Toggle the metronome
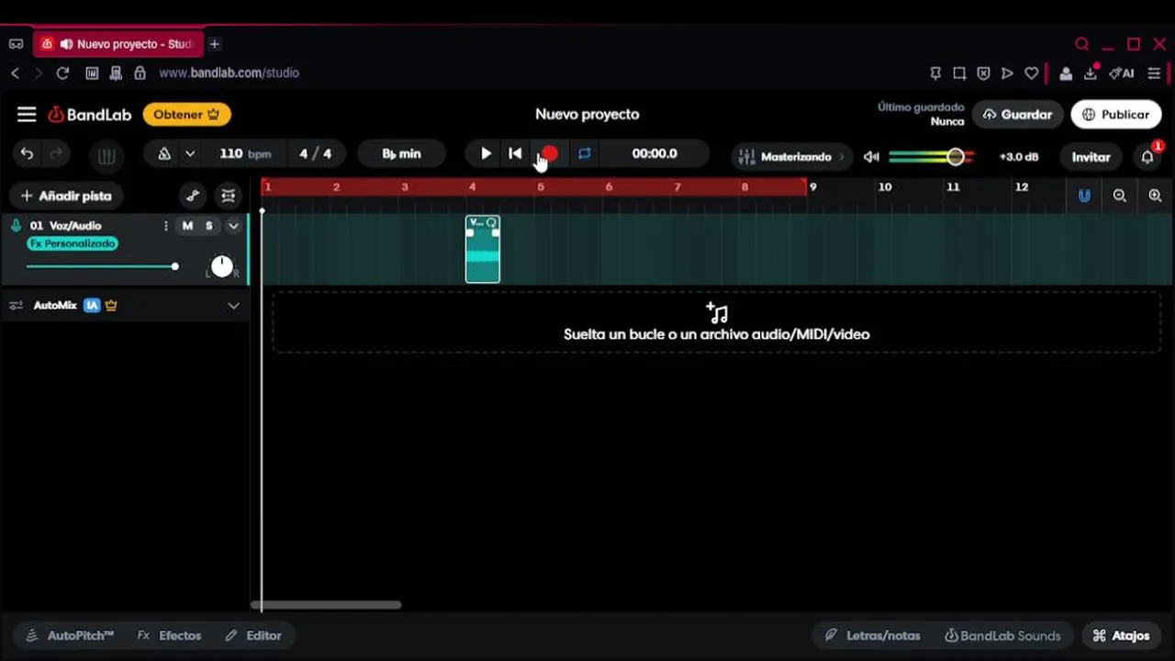The height and width of the screenshot is (661, 1175). 164,154
